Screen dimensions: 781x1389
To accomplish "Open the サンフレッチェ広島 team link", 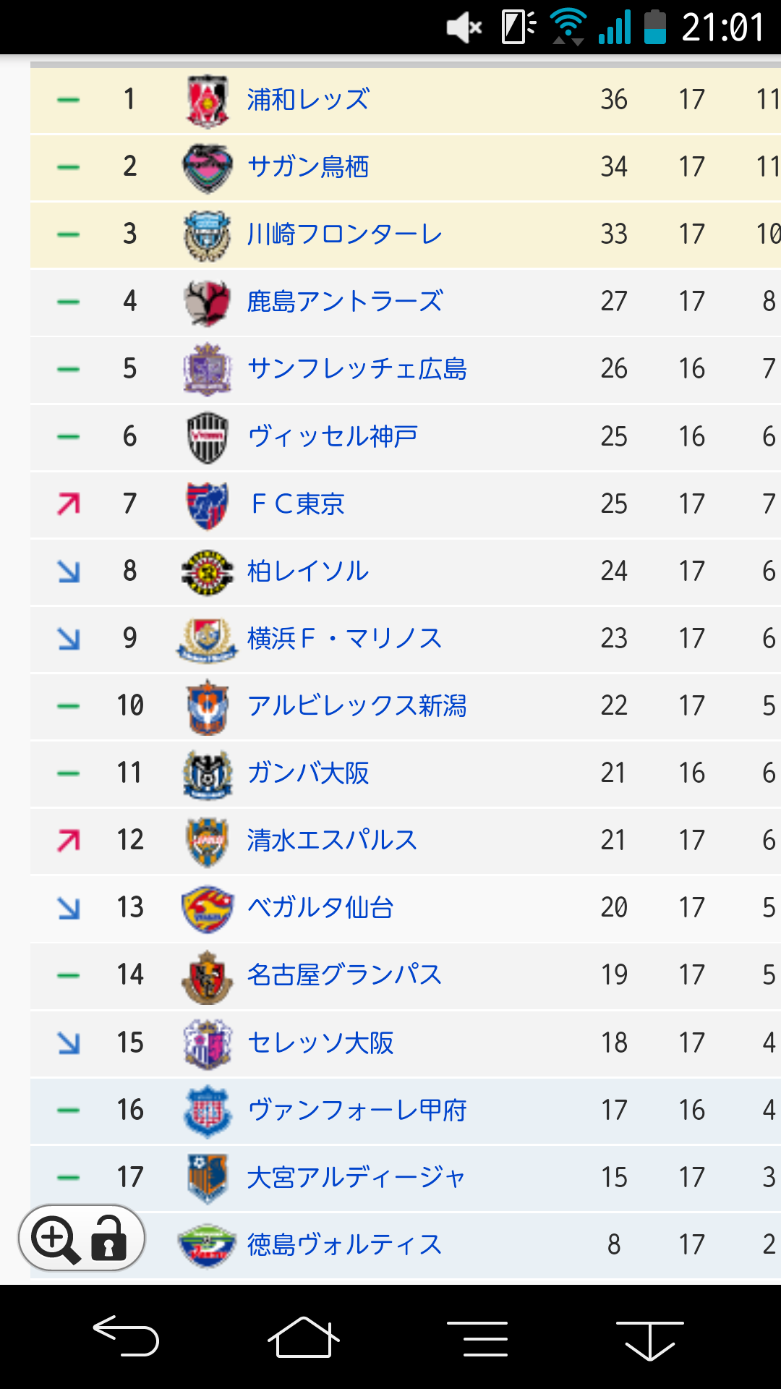I will (357, 369).
